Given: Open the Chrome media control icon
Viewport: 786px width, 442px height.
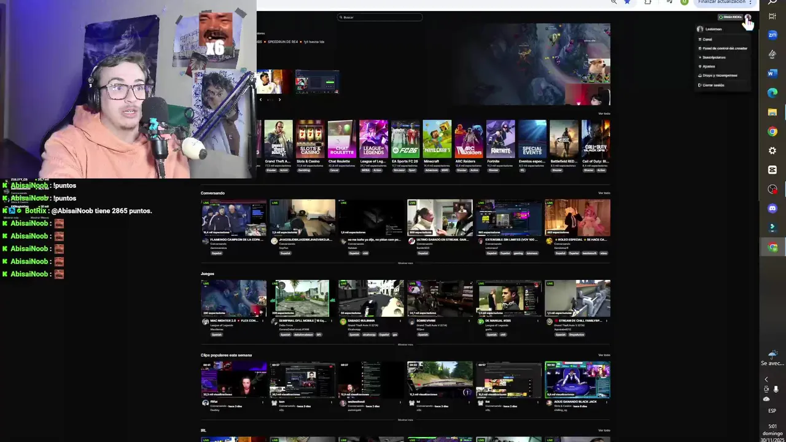Looking at the screenshot, I should click(x=669, y=2).
